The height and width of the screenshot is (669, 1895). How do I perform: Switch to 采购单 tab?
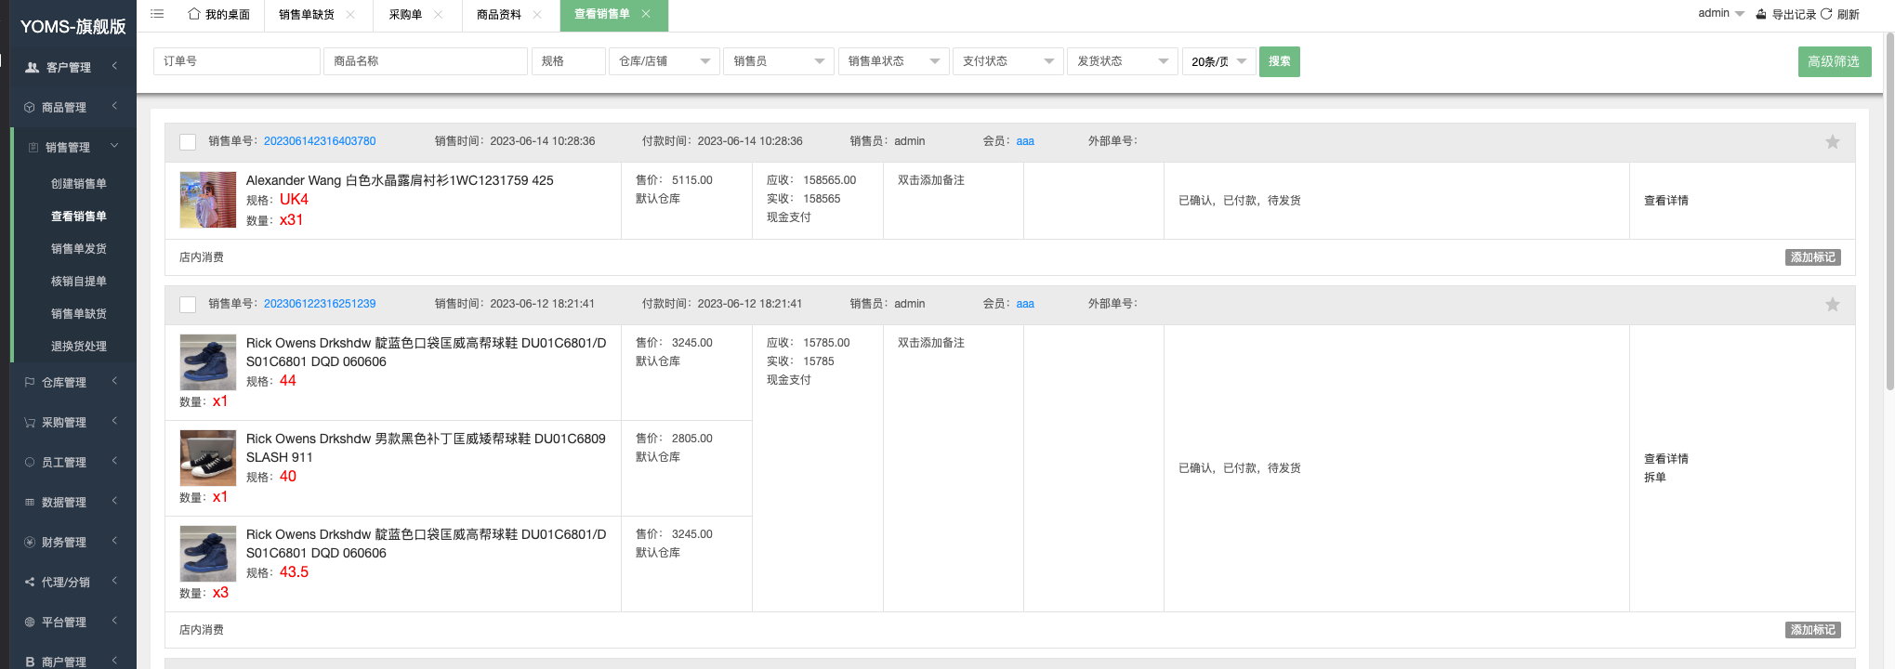pyautogui.click(x=405, y=15)
